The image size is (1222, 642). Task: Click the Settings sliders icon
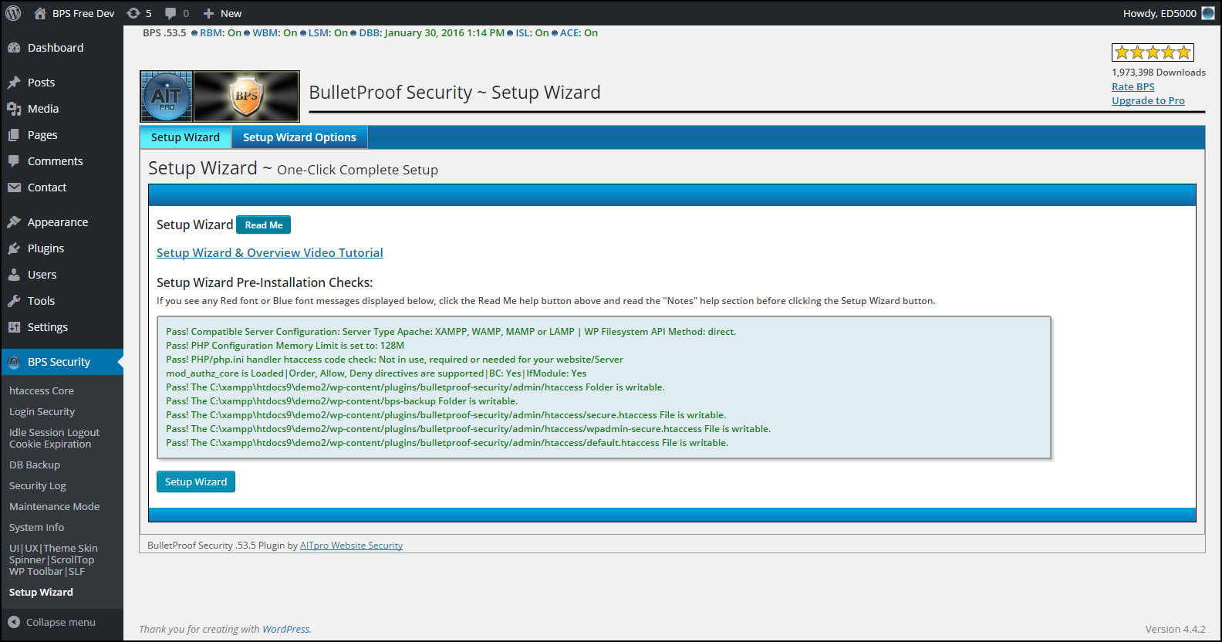[x=14, y=327]
